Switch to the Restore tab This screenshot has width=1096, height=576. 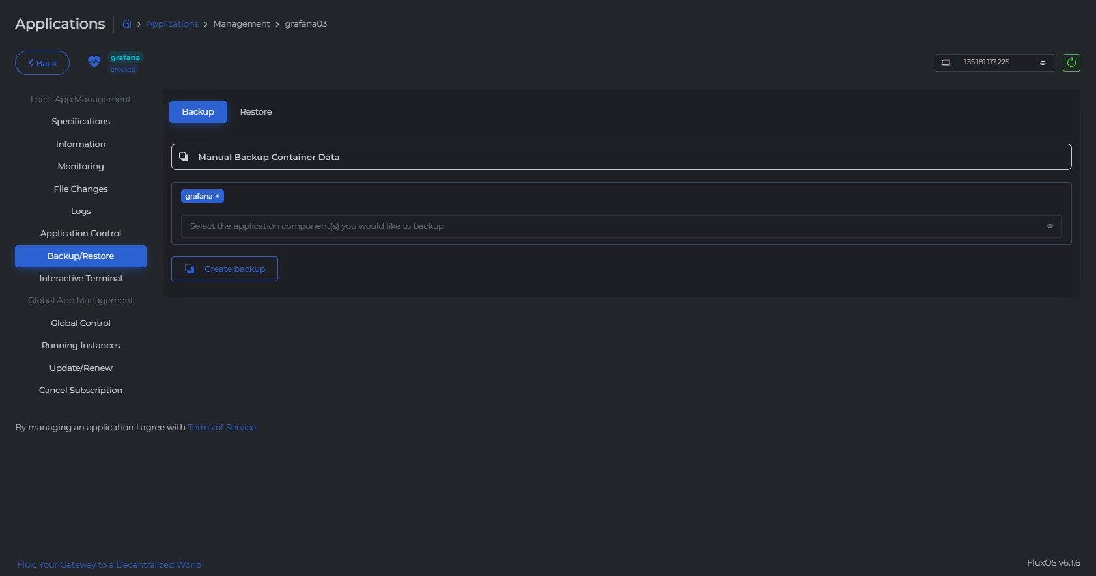[255, 112]
